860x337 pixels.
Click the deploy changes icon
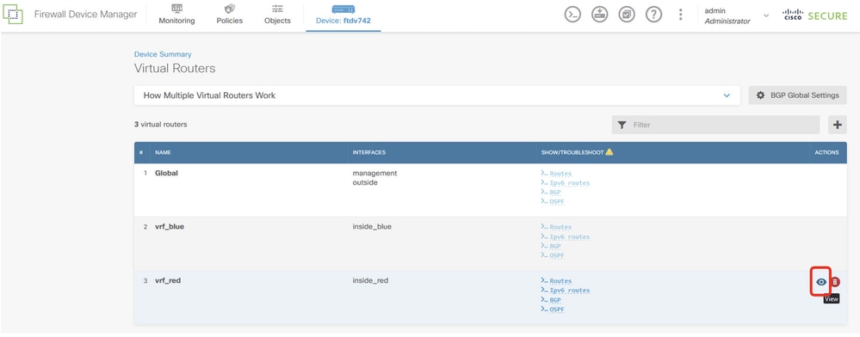tap(599, 15)
